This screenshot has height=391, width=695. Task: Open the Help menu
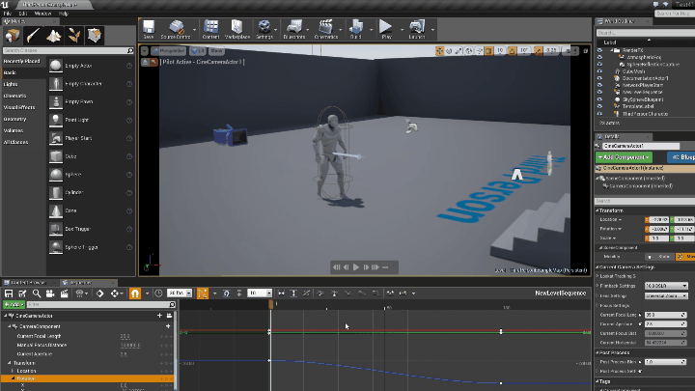tap(64, 14)
